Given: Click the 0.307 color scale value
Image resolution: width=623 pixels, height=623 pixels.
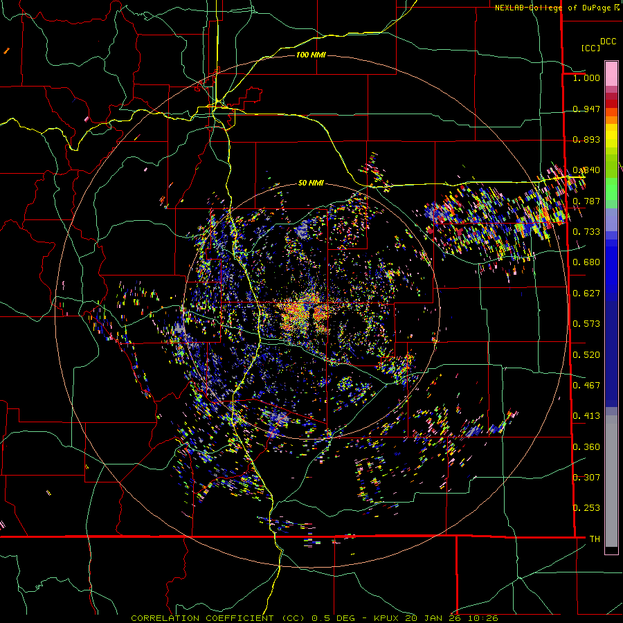Looking at the screenshot, I should [x=586, y=478].
